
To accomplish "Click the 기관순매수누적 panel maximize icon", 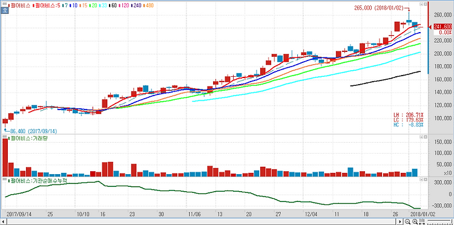I will [x=426, y=180].
